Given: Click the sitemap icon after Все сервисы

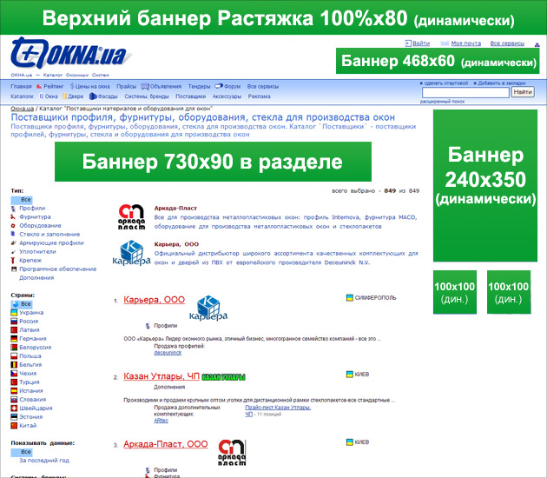Looking at the screenshot, I should (x=537, y=44).
